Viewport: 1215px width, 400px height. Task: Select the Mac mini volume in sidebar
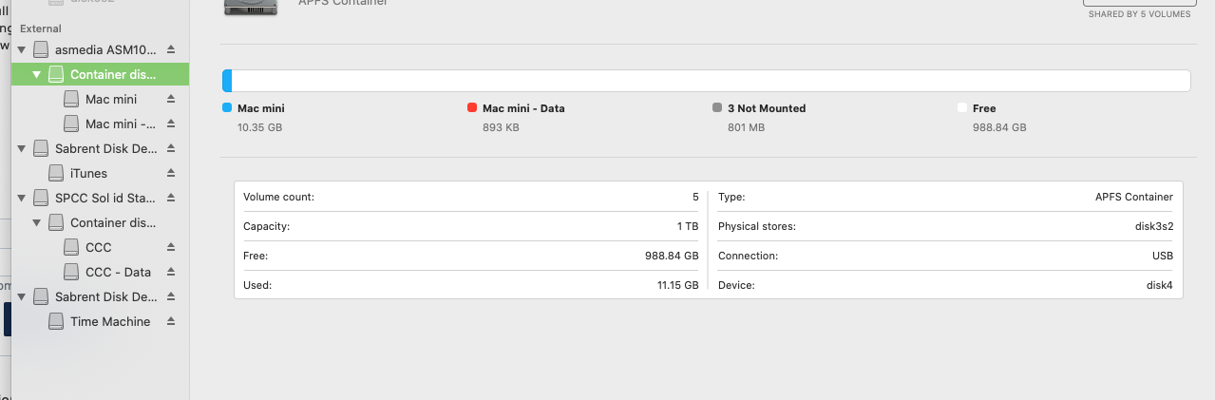(x=110, y=99)
